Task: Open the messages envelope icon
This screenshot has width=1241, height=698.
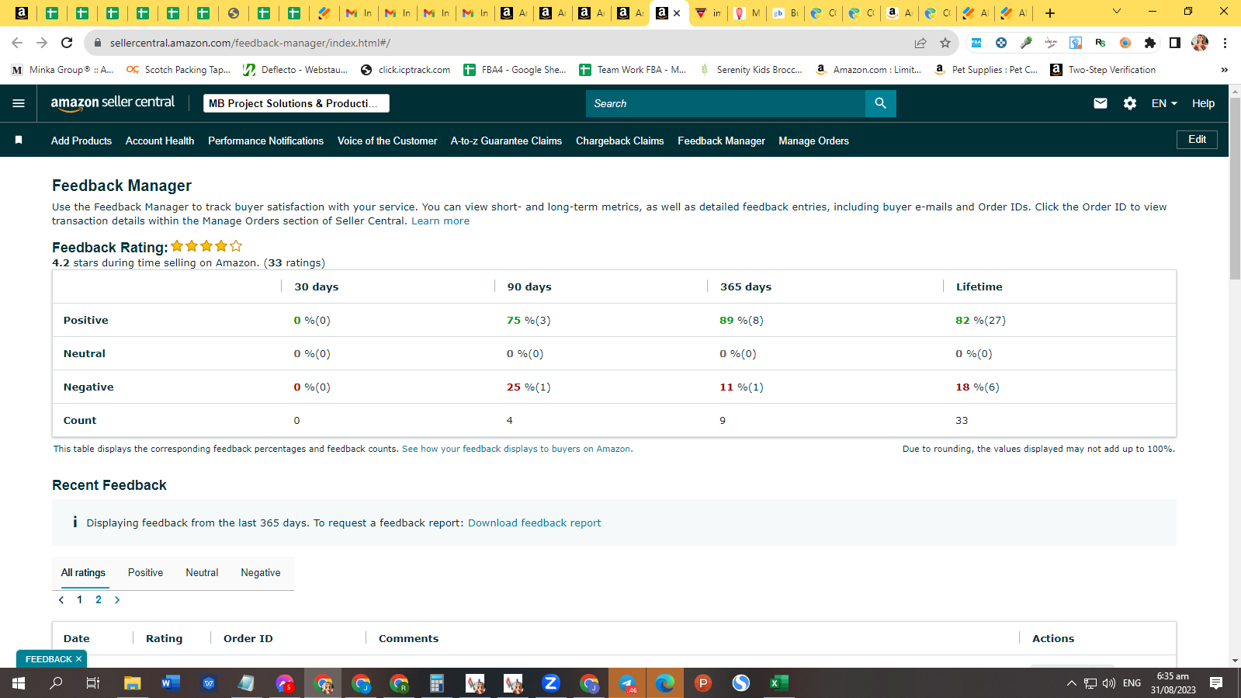Action: point(1101,103)
